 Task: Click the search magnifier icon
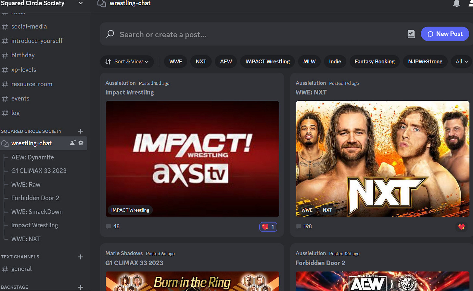pos(110,34)
